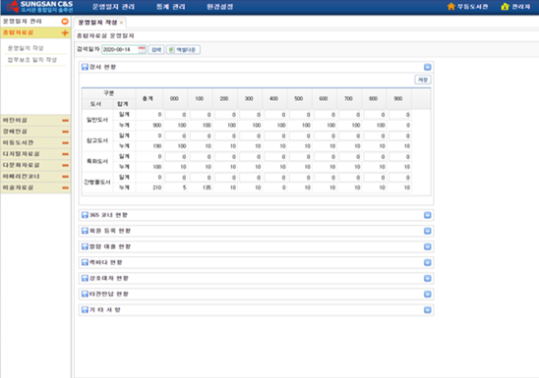Click 일반도서 일계 input under column 500
Viewport: 539px width, 378px height.
pyautogui.click(x=300, y=115)
